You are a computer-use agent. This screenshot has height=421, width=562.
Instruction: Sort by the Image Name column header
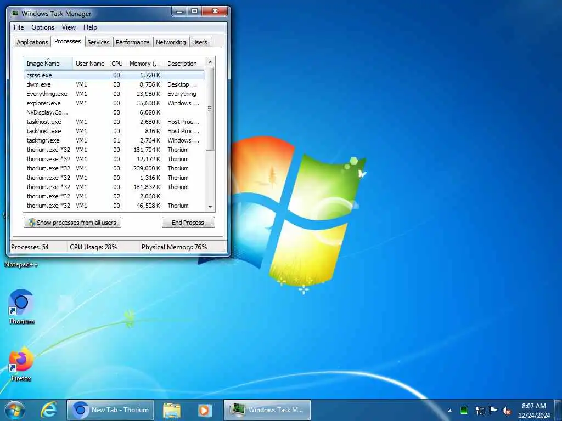click(x=48, y=64)
